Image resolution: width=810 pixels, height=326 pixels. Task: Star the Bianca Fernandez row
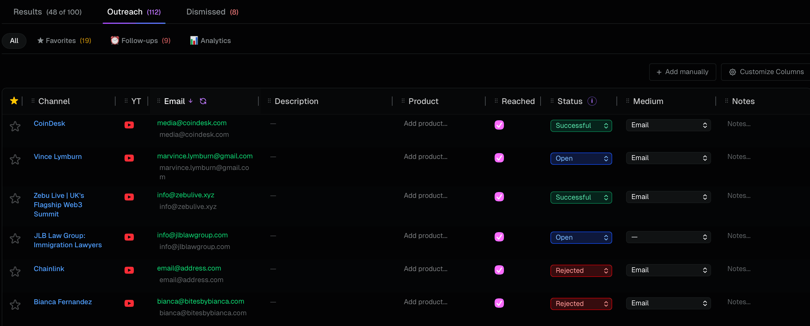click(x=15, y=304)
